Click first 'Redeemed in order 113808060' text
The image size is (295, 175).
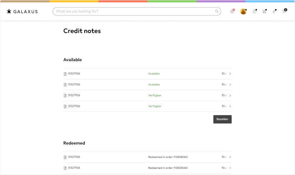(168, 157)
